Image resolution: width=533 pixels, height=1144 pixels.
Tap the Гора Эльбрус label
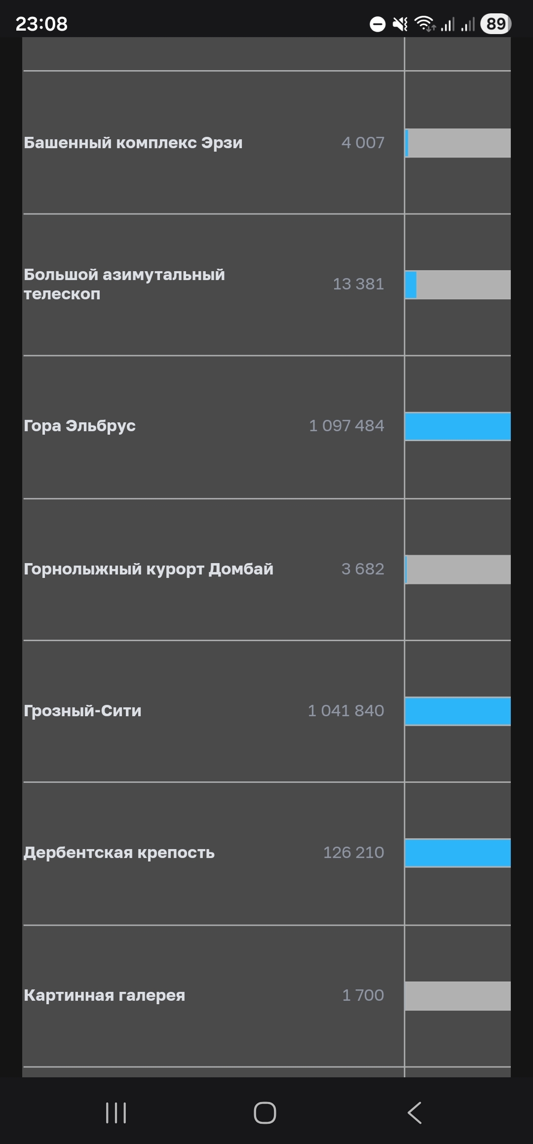[80, 426]
